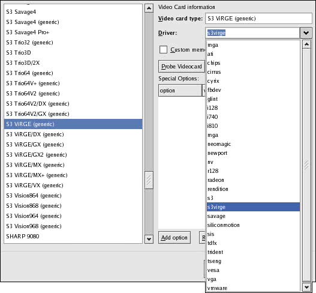Screen dimensions: 316x293
Task: Choose 'tseng' driver from list
Action: (x=253, y=261)
